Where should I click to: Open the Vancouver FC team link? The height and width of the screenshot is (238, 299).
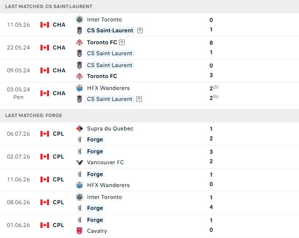coord(105,162)
